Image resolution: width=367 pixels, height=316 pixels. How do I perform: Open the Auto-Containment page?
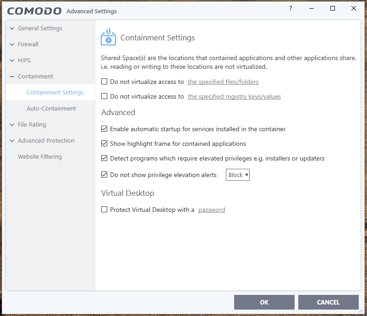coord(51,109)
